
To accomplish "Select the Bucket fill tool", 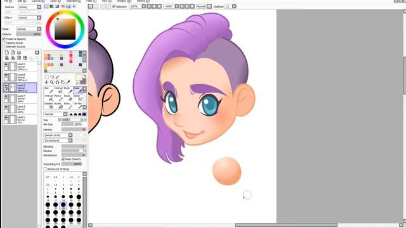I will point(58,106).
